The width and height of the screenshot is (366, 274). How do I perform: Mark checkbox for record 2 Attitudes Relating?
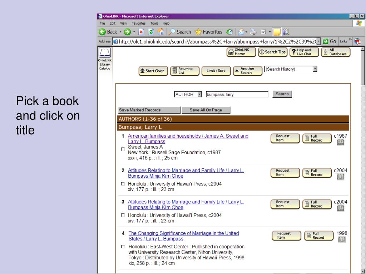tap(123, 184)
